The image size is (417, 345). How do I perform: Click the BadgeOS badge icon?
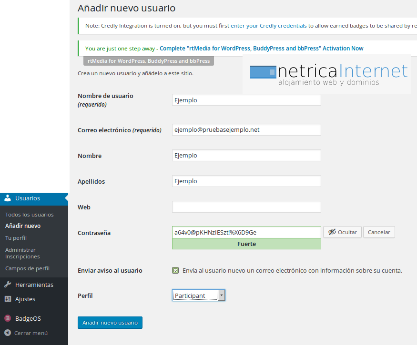(8, 318)
